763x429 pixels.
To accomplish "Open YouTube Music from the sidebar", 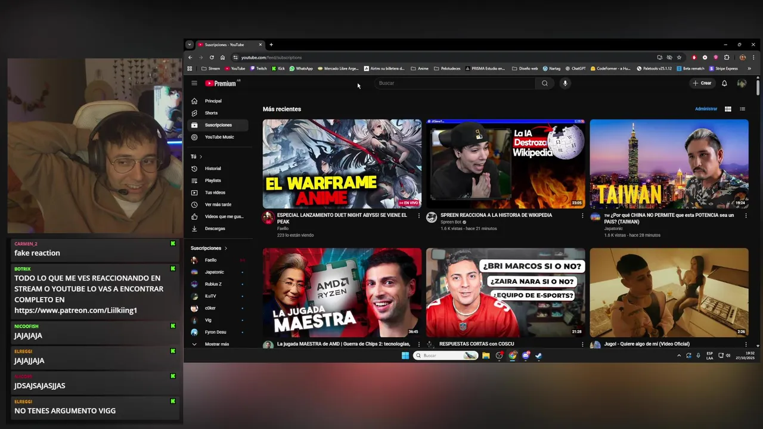I will pos(218,137).
